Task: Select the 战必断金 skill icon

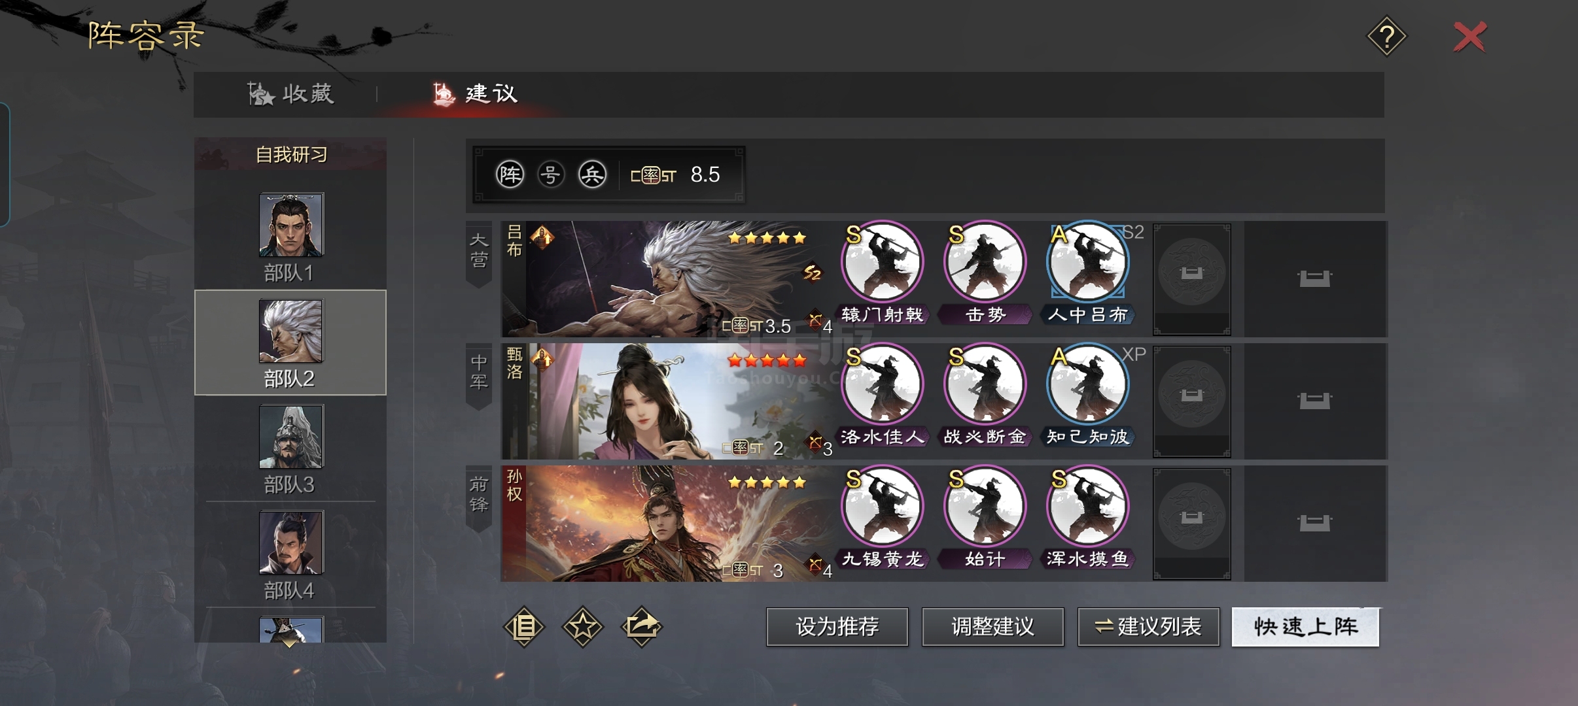Action: [985, 385]
